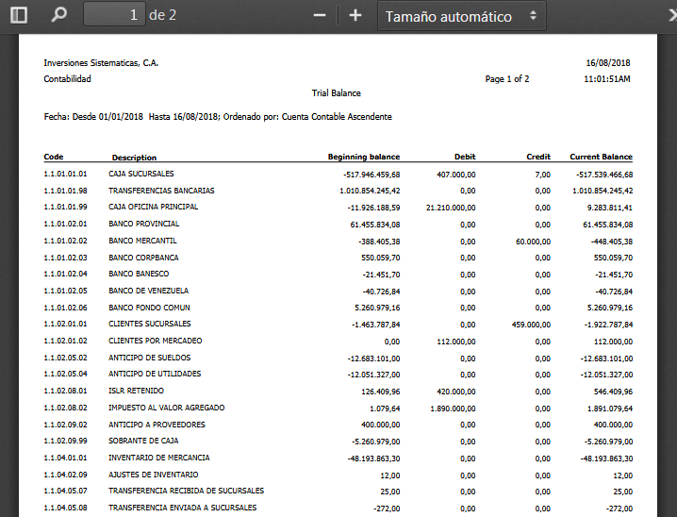This screenshot has height=517, width=677.
Task: Open the Tamaño automático zoom dropdown
Action: point(462,16)
